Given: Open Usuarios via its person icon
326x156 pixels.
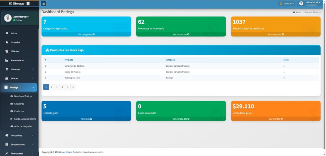Looking at the screenshot, I should 7,42.
